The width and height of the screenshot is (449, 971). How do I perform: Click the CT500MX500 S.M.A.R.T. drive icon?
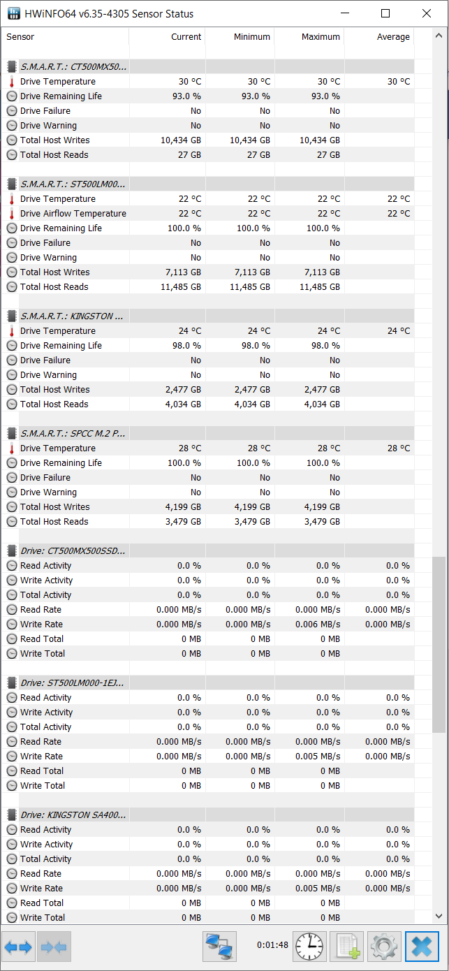click(x=12, y=67)
